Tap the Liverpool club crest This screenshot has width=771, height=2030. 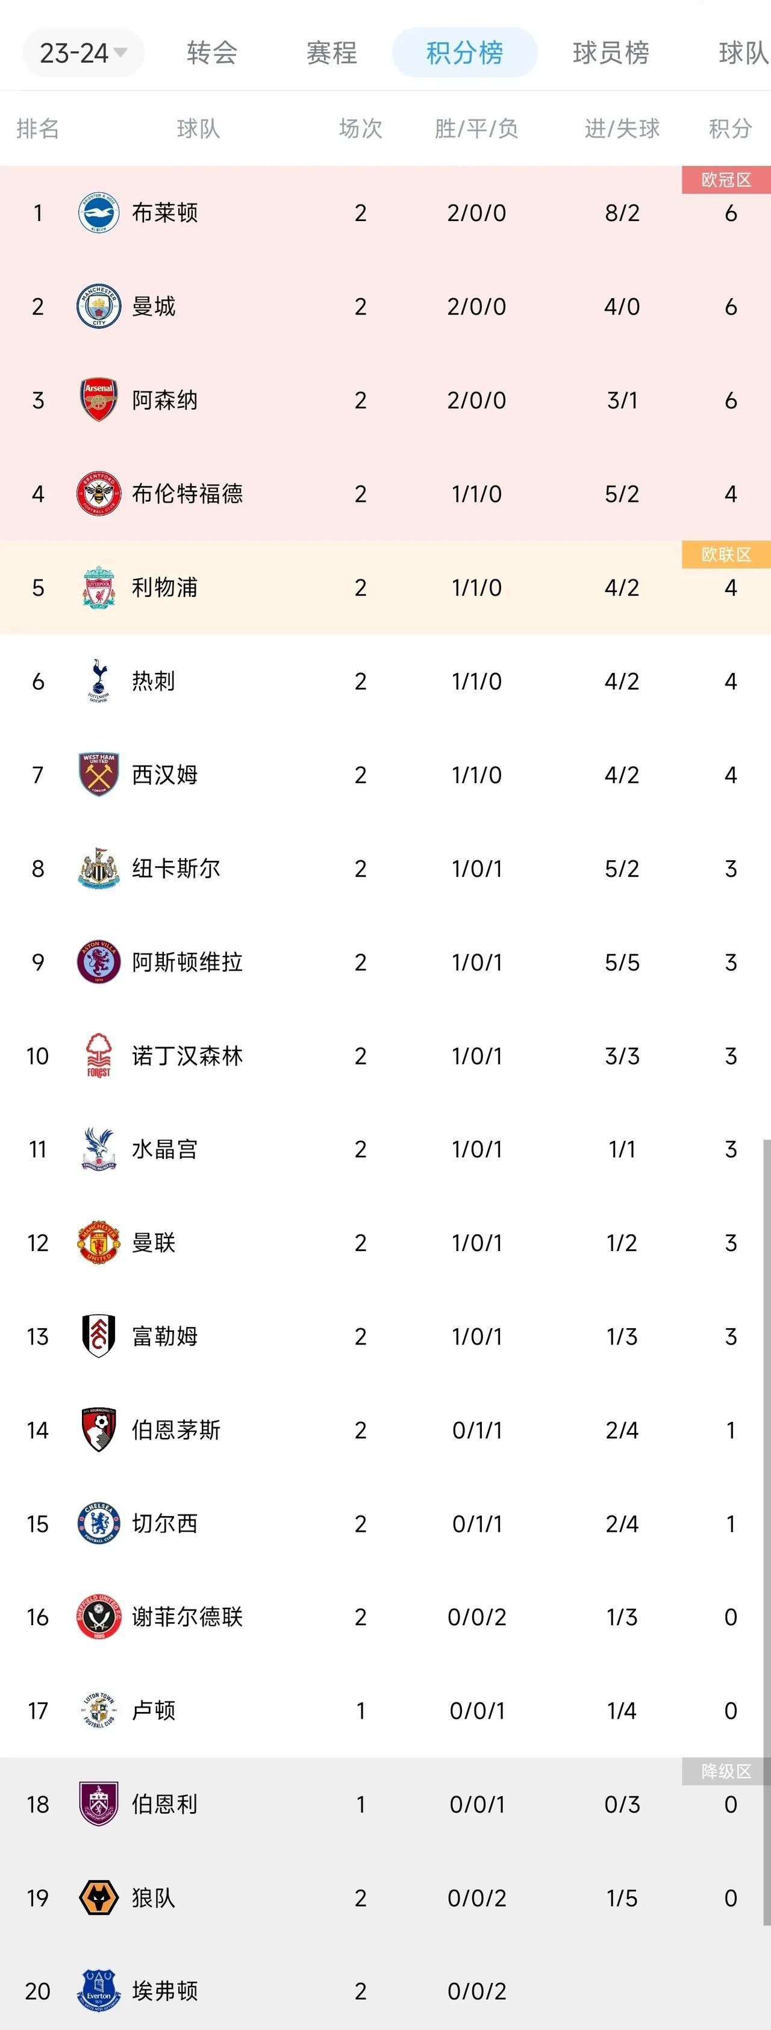[x=99, y=588]
